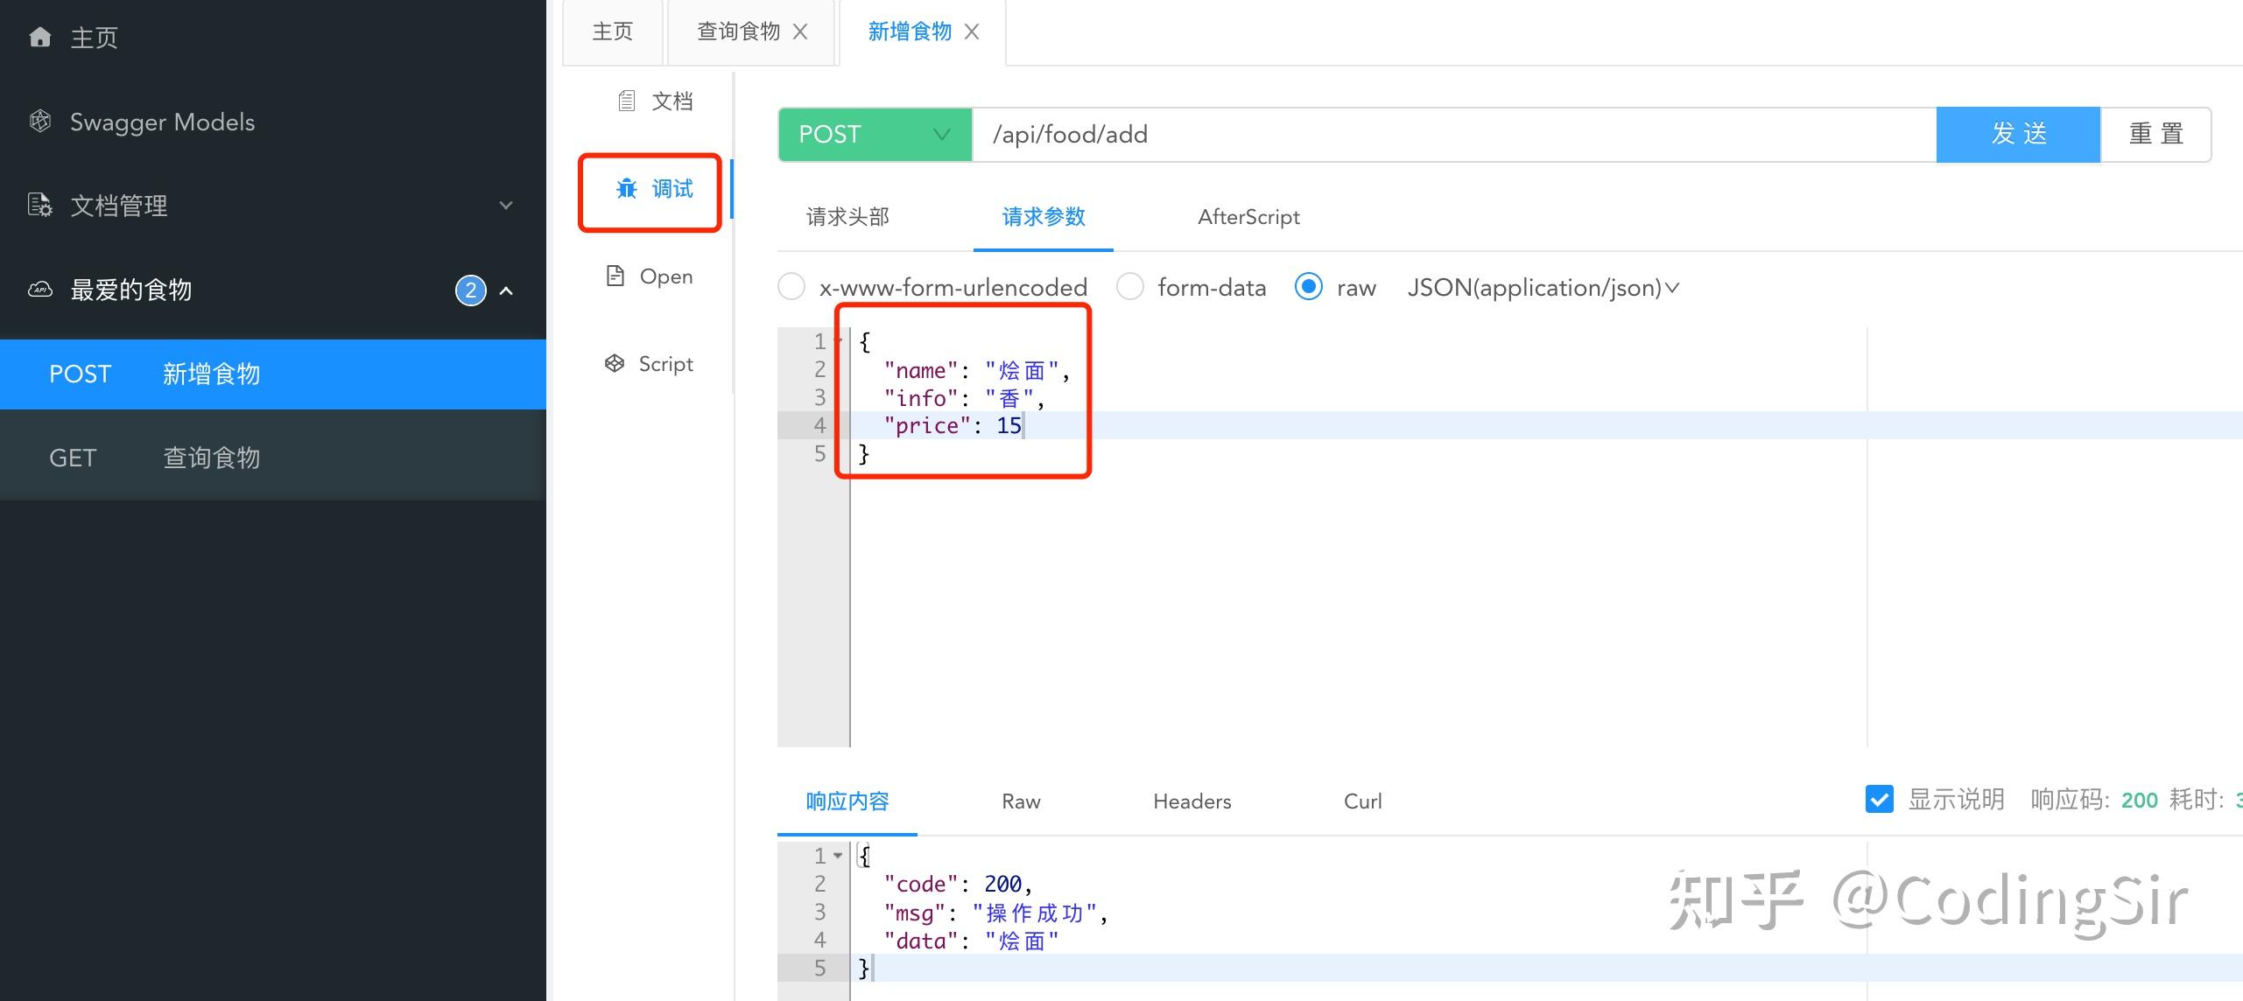Click the Script panel icon
Viewport: 2243px width, 1001px height.
click(614, 362)
